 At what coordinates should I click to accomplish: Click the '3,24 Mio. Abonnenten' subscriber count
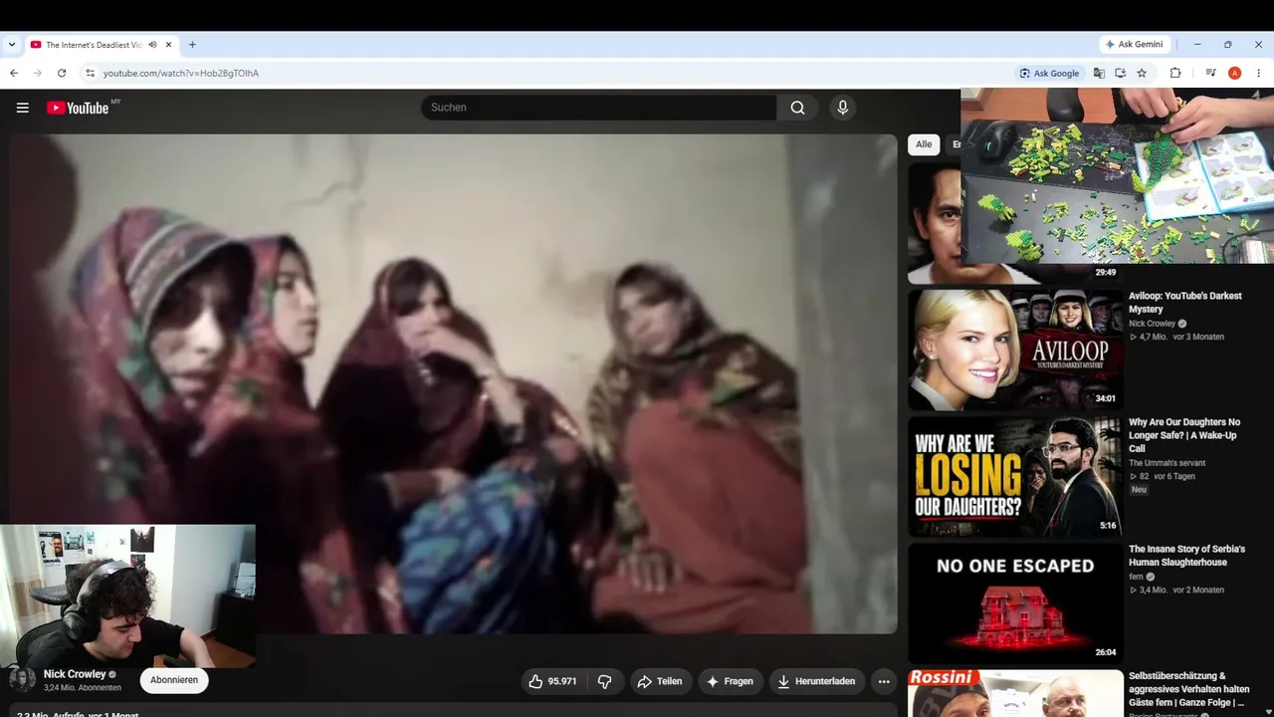point(82,688)
